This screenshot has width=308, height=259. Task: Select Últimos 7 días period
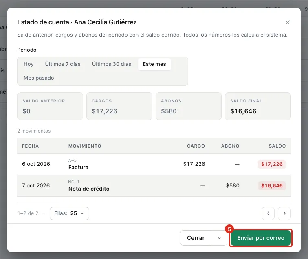63,64
